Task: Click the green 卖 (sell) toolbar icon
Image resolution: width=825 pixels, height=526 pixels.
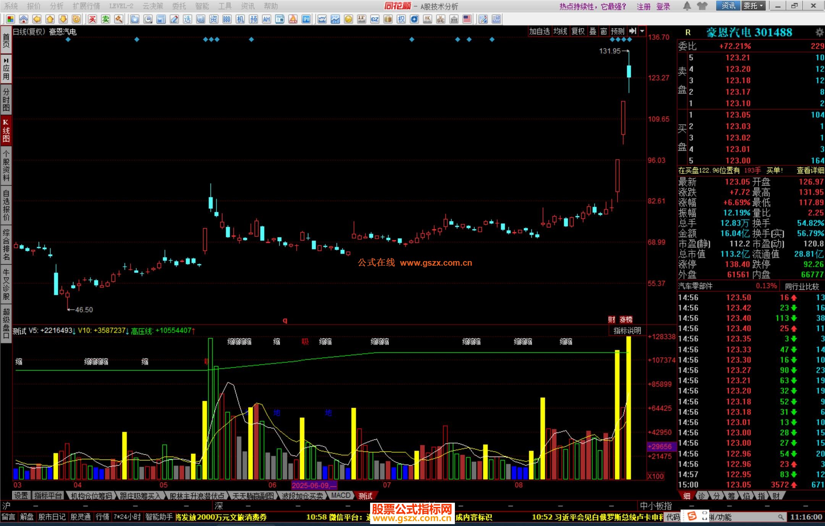Action: point(106,19)
